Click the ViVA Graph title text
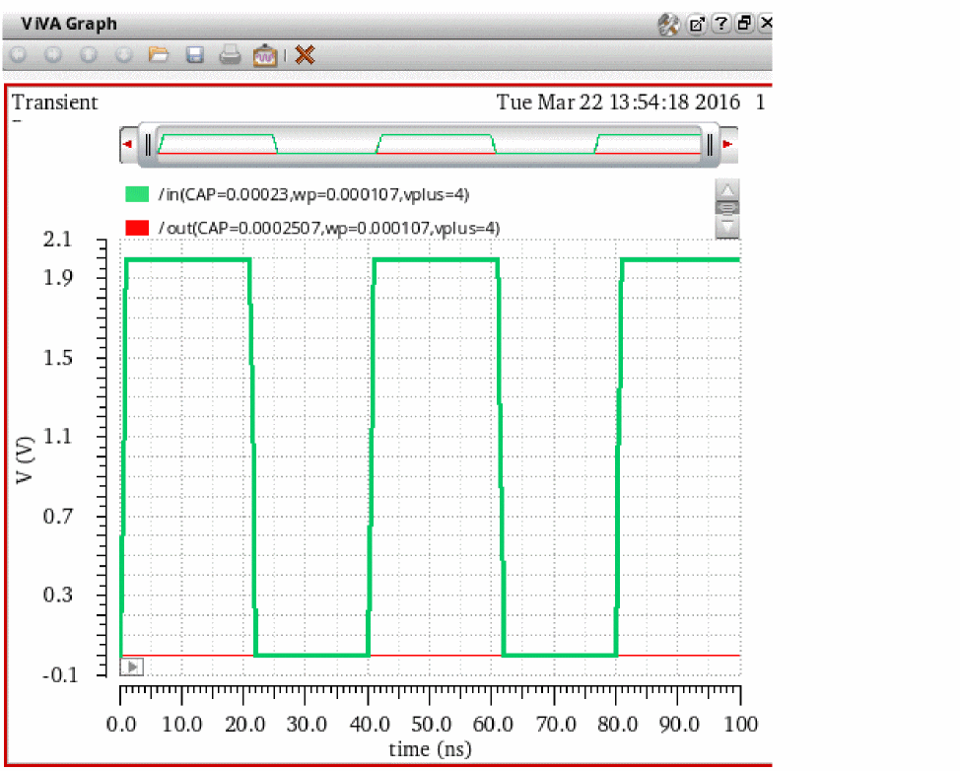The height and width of the screenshot is (771, 960). pos(69,24)
